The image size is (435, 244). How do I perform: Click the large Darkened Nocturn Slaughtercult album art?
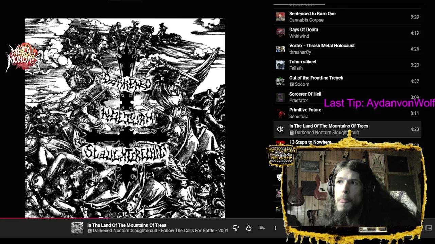[125, 118]
